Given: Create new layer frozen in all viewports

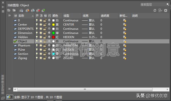Looking at the screenshot, I should click(33, 10).
